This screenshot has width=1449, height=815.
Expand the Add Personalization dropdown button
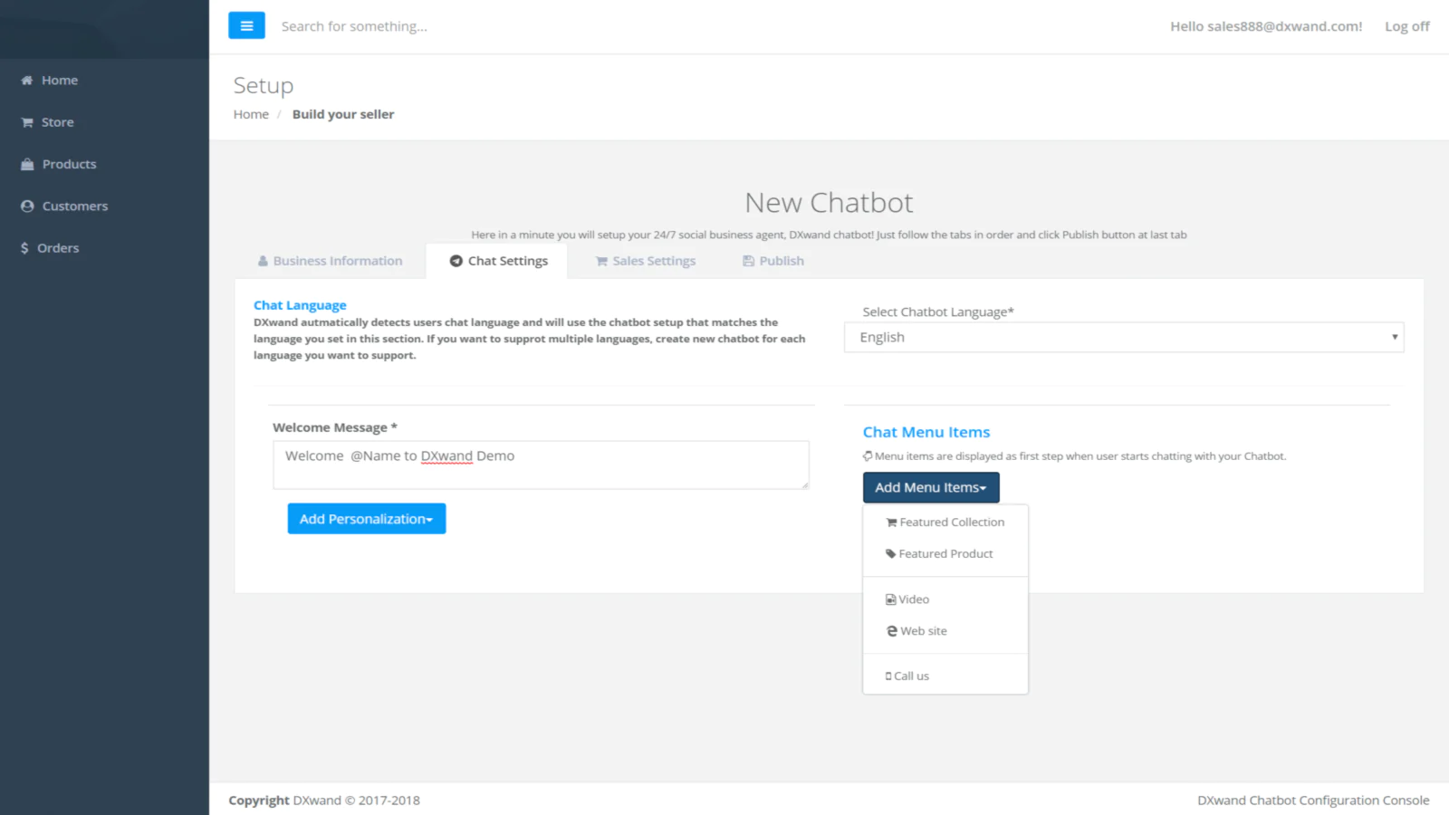point(367,519)
